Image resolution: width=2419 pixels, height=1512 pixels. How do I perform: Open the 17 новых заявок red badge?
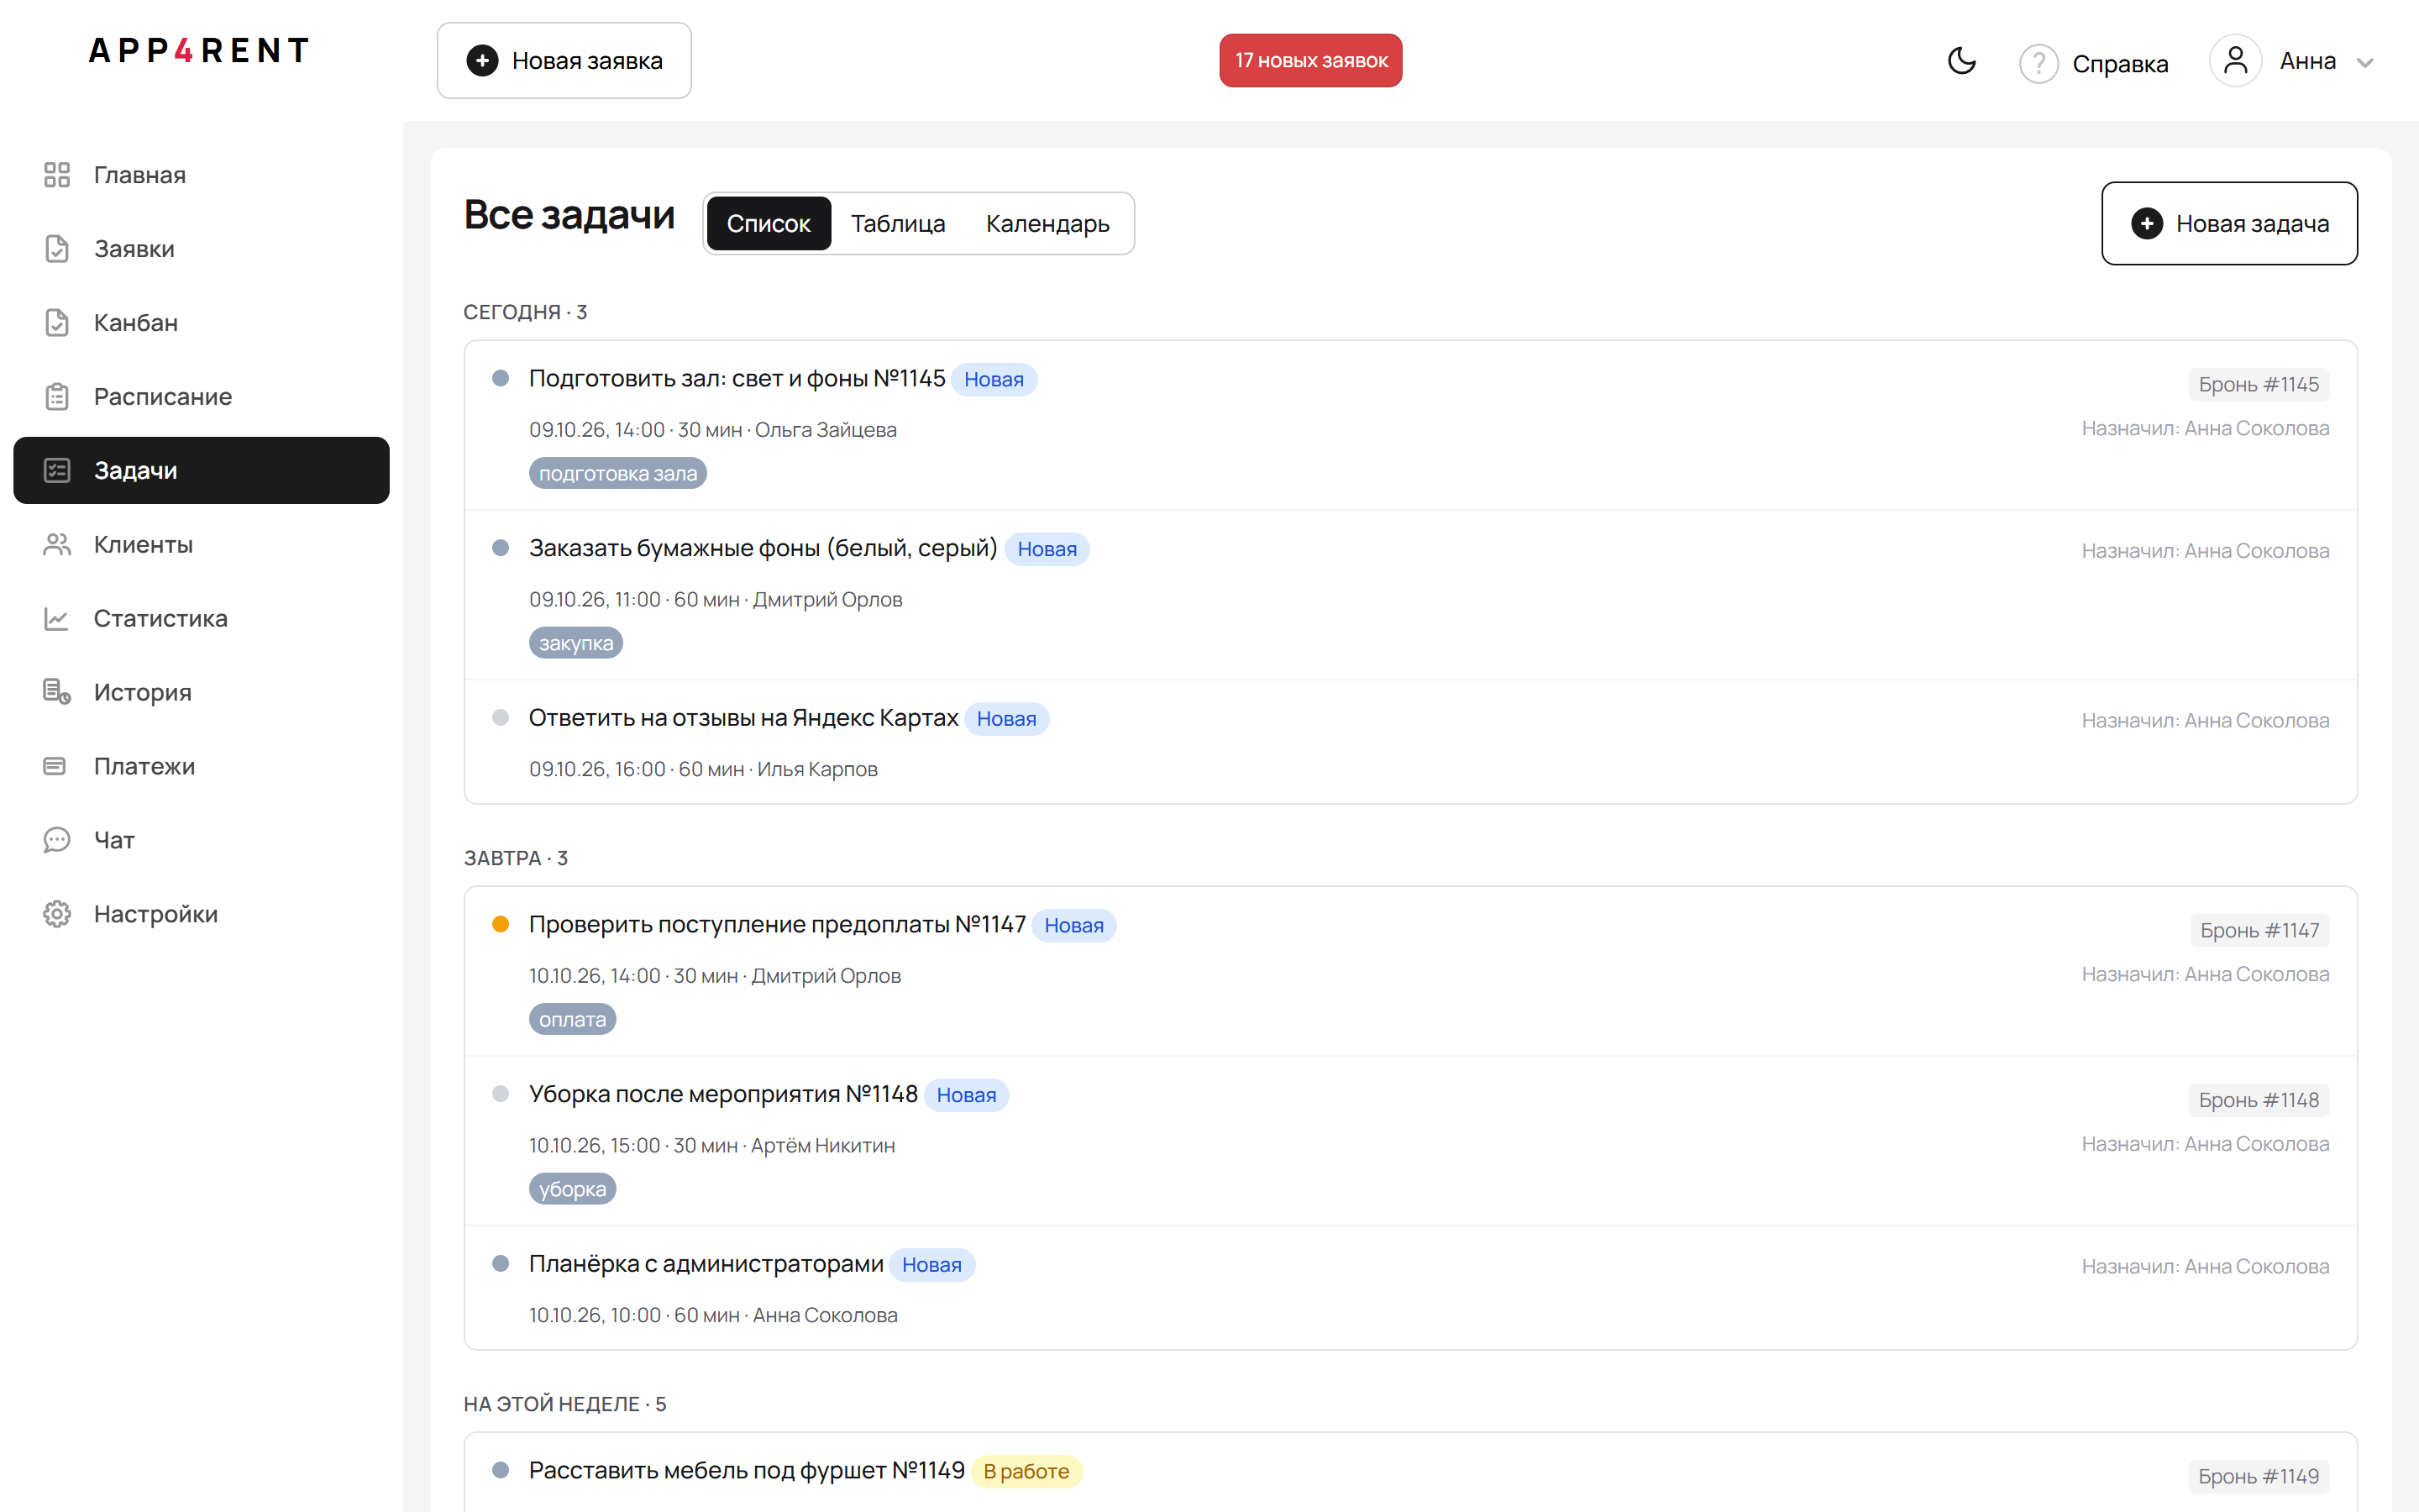[1310, 61]
